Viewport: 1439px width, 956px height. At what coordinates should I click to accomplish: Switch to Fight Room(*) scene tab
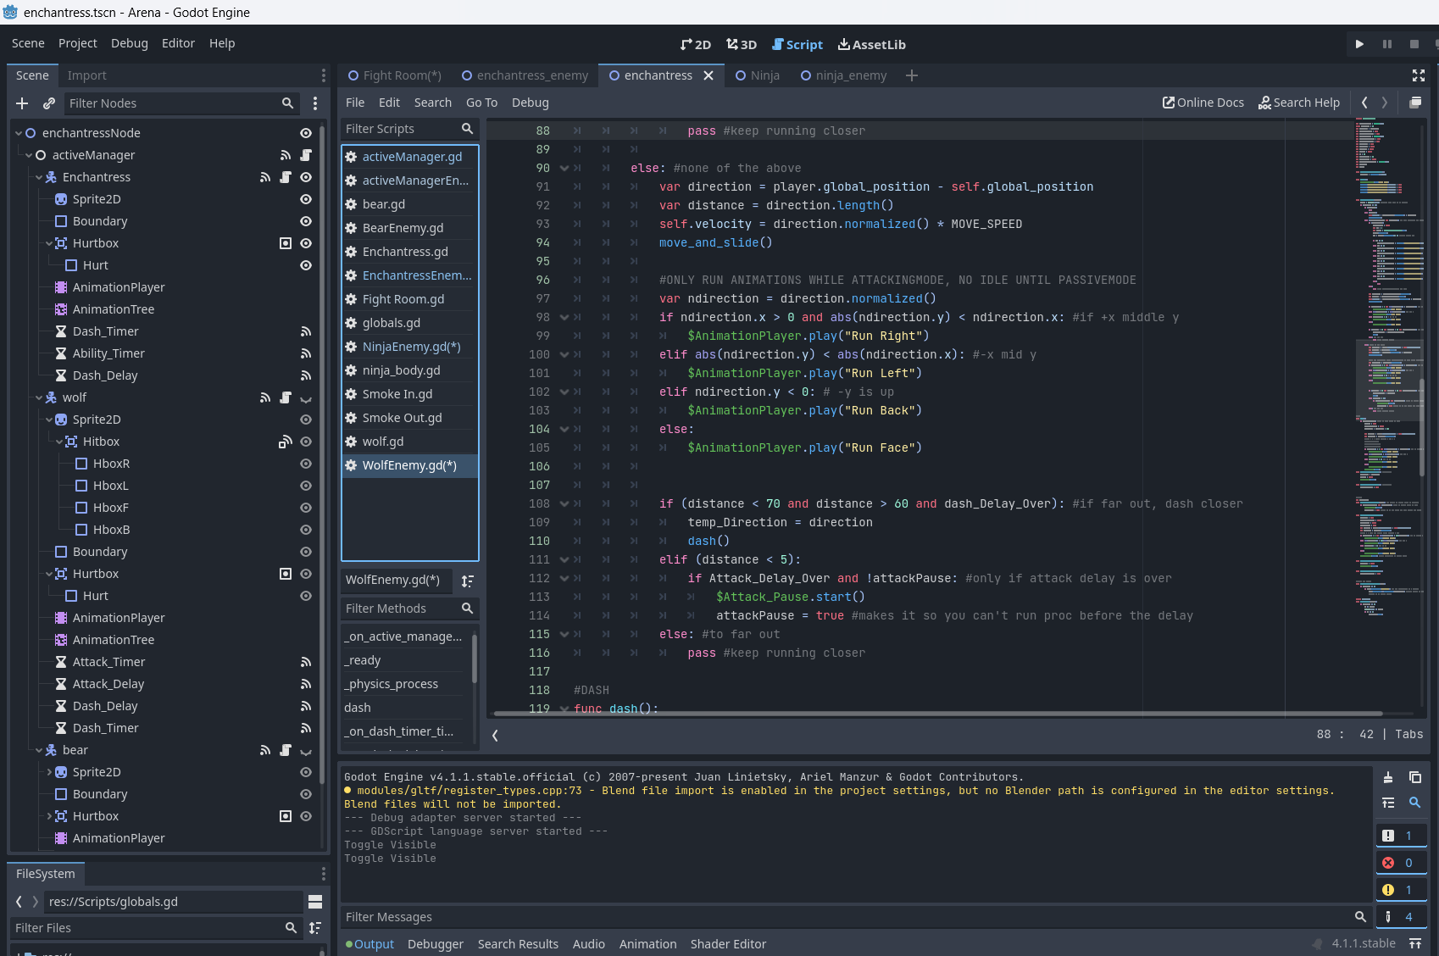pos(394,75)
